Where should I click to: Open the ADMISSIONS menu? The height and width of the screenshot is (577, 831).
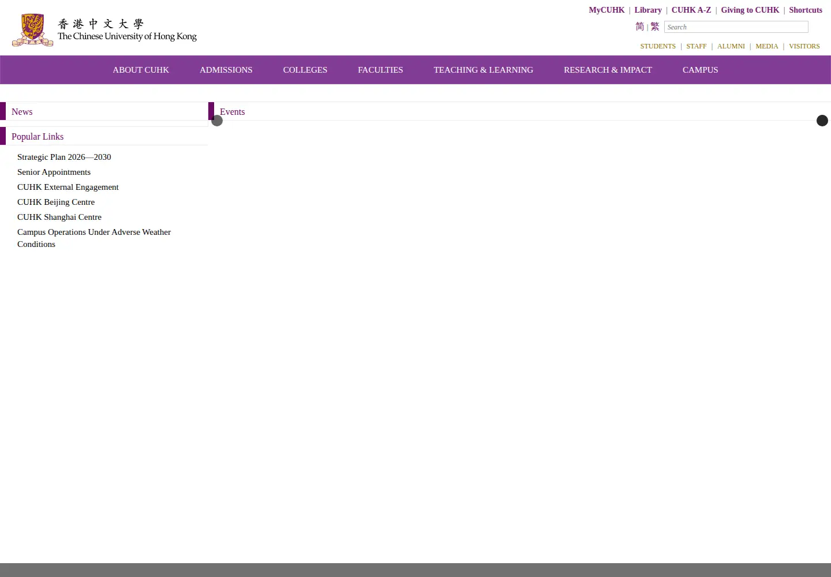[x=226, y=70]
